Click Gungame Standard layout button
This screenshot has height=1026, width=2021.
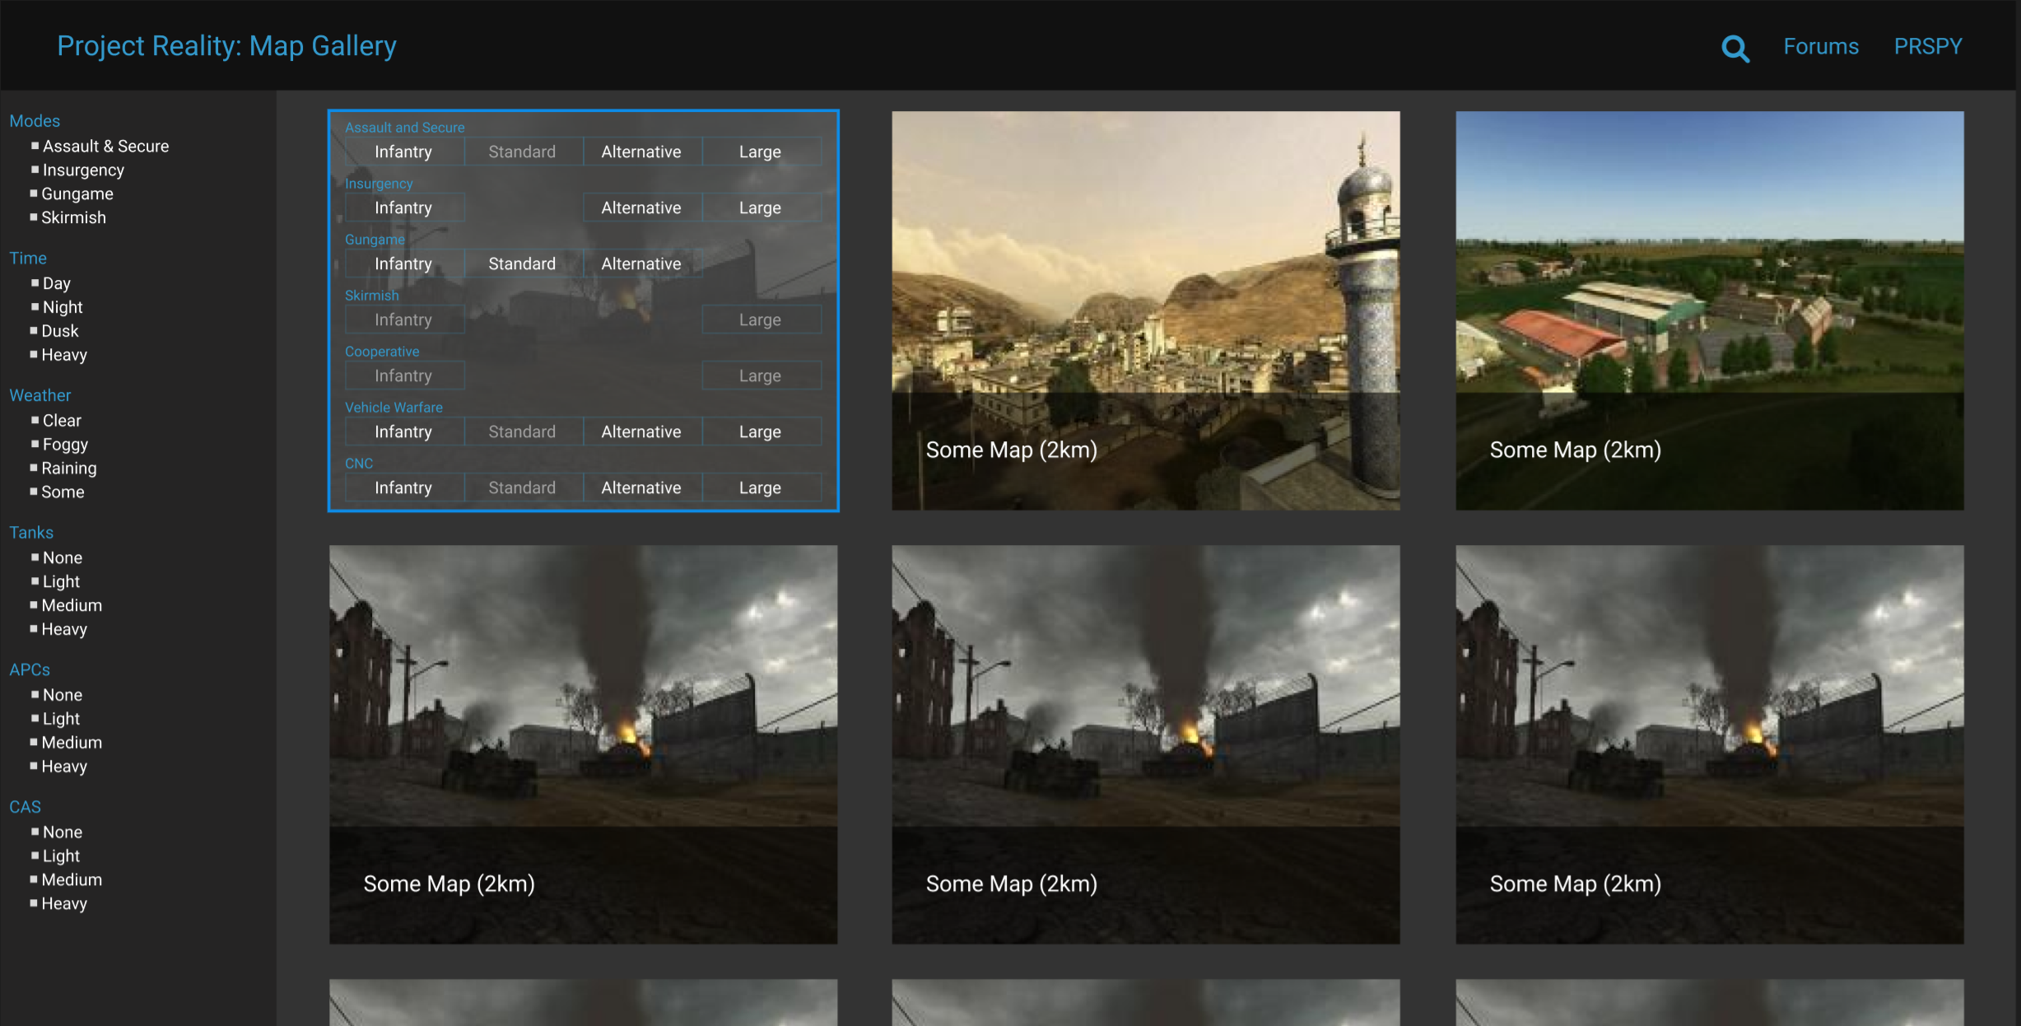[522, 264]
